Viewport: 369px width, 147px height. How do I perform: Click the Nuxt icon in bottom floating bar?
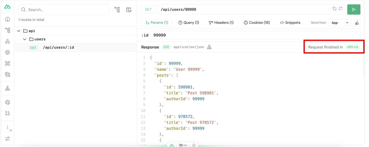[x=172, y=145]
